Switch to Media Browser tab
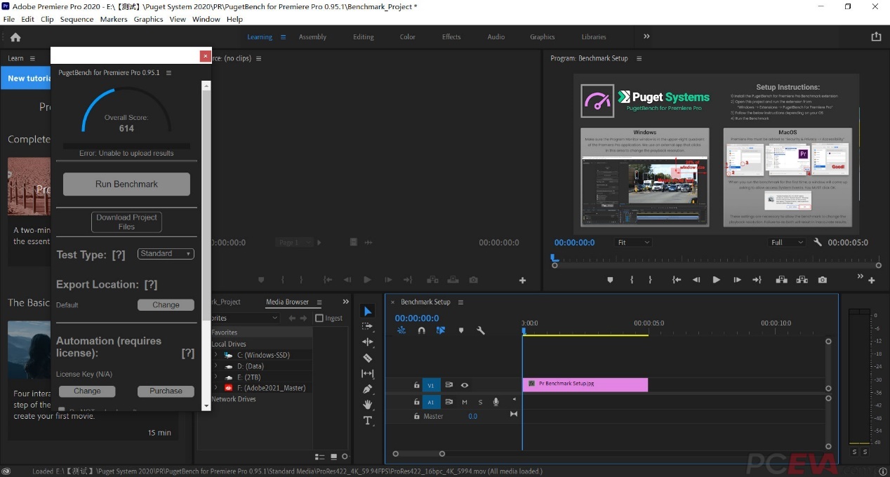Screen dimensions: 890x477 pos(287,302)
